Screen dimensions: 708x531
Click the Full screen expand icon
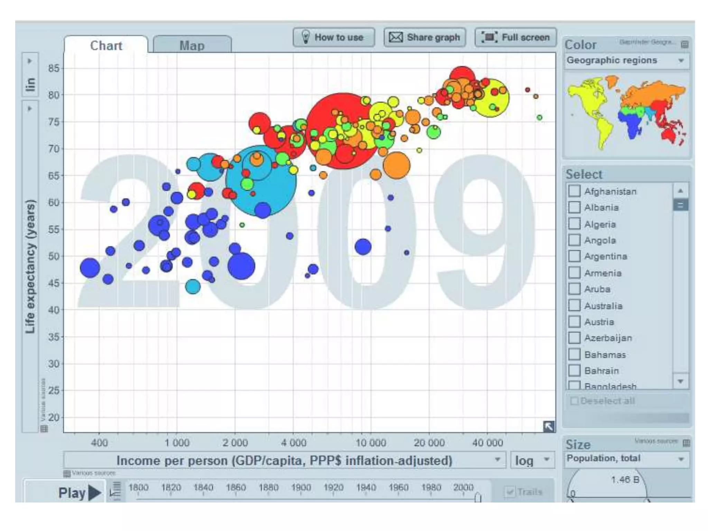click(490, 37)
